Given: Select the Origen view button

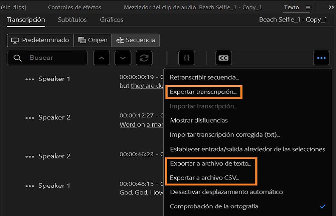Looking at the screenshot, I should (92, 40).
